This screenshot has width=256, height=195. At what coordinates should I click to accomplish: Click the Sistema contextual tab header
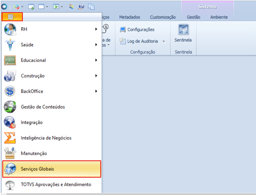coord(208,7)
